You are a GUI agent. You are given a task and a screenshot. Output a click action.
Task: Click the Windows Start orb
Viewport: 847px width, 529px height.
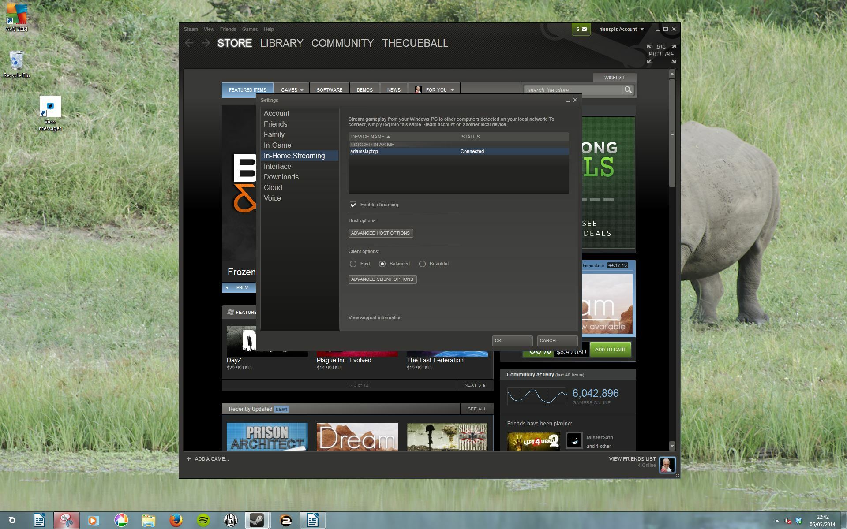[12, 521]
